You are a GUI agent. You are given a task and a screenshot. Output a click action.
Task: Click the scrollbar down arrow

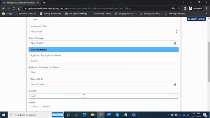[x=209, y=110]
